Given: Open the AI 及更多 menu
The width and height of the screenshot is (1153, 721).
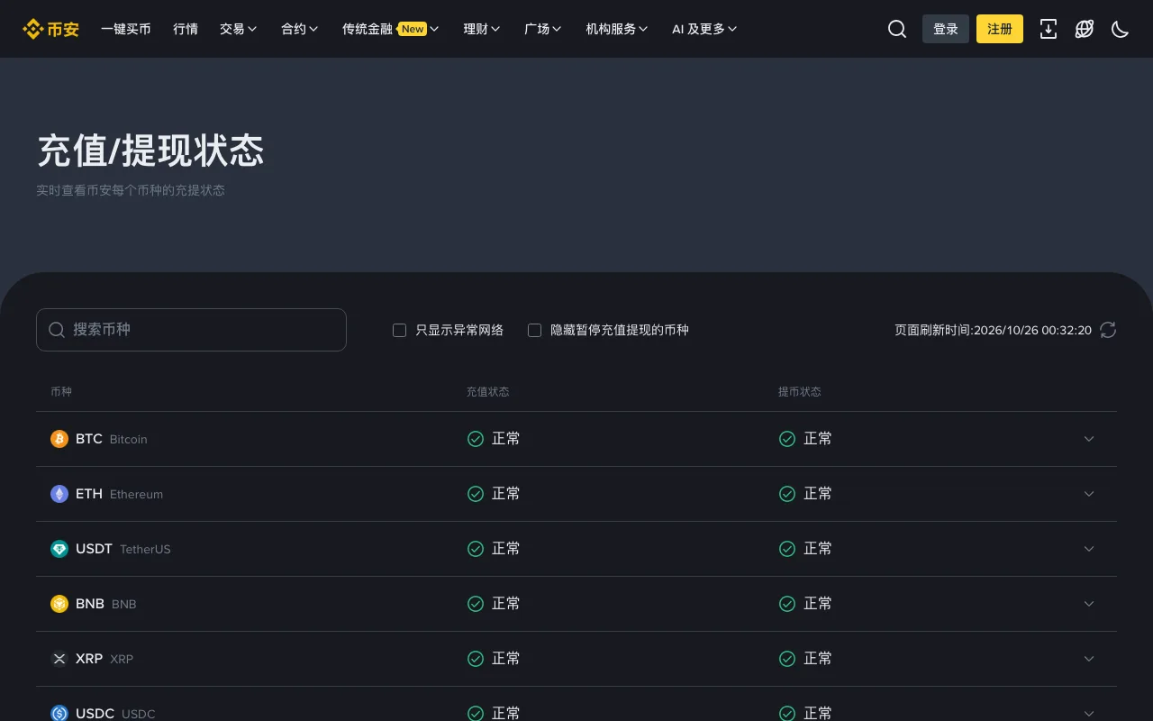Looking at the screenshot, I should pos(704,29).
